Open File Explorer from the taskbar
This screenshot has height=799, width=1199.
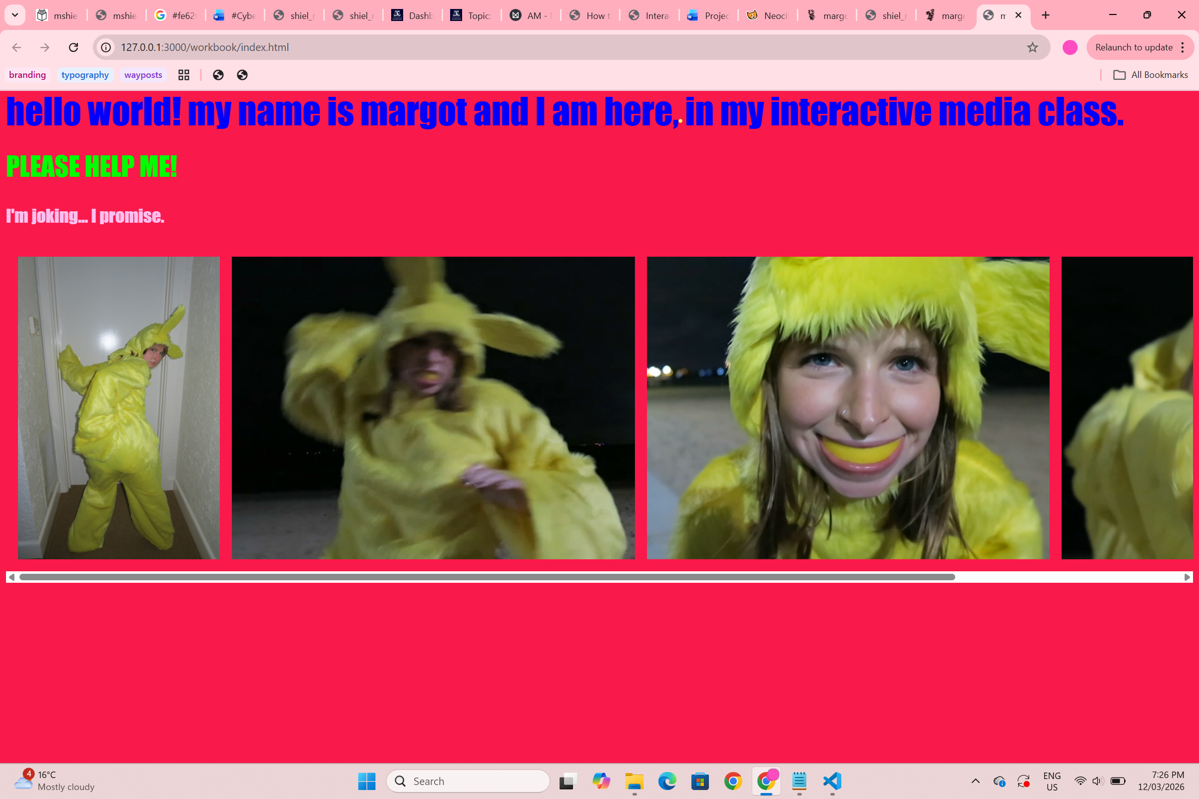click(x=634, y=781)
